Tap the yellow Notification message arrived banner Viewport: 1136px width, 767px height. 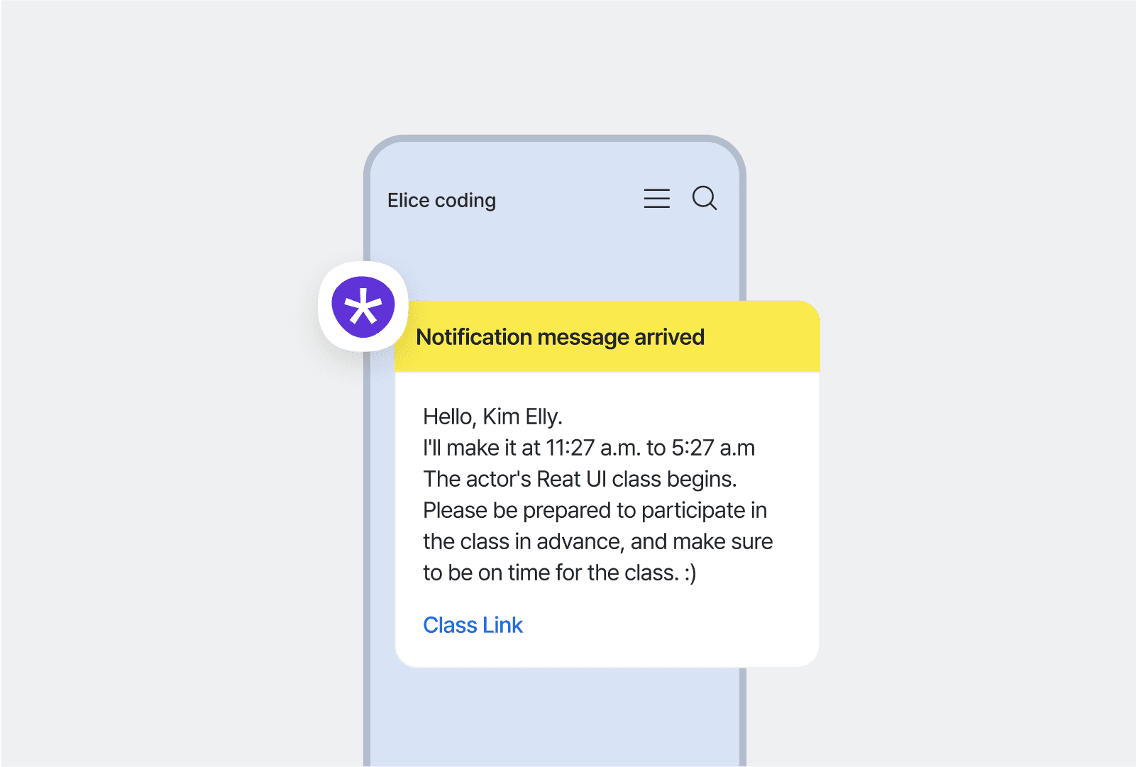click(607, 336)
